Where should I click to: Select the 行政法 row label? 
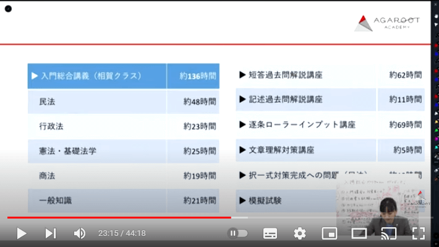[x=51, y=126]
